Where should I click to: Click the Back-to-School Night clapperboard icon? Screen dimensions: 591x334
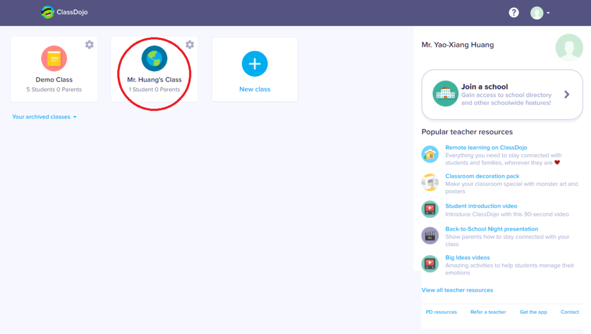[x=430, y=236]
